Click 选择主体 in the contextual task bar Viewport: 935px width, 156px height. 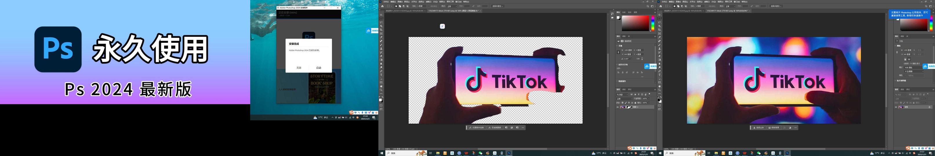(758, 128)
